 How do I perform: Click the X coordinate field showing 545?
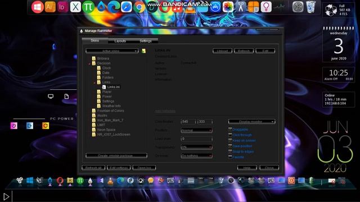pos(188,122)
